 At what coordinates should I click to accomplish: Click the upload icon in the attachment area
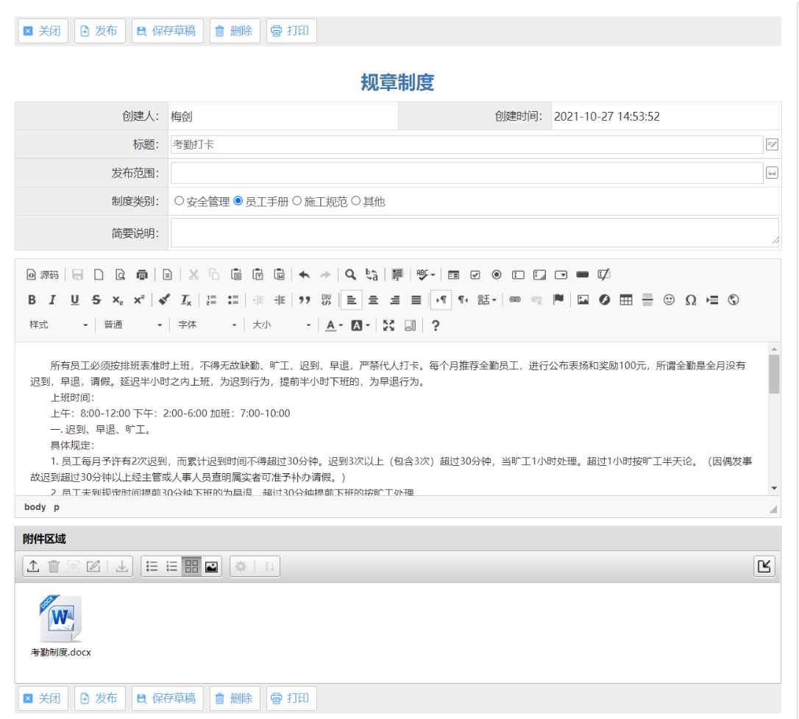click(x=33, y=566)
